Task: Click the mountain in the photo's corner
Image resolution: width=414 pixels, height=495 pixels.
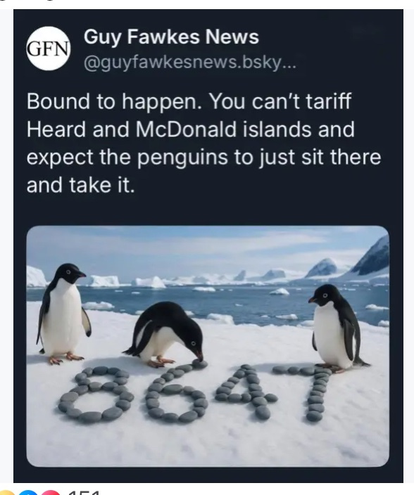Action: coord(373,257)
